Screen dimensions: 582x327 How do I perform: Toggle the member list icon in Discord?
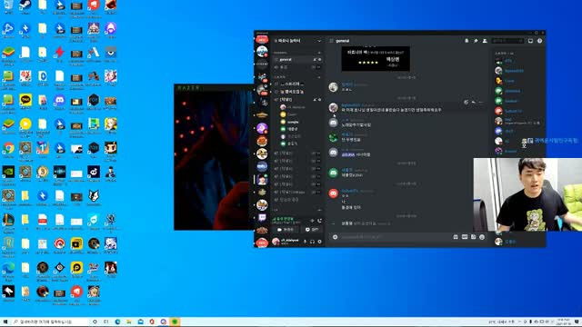coord(485,41)
